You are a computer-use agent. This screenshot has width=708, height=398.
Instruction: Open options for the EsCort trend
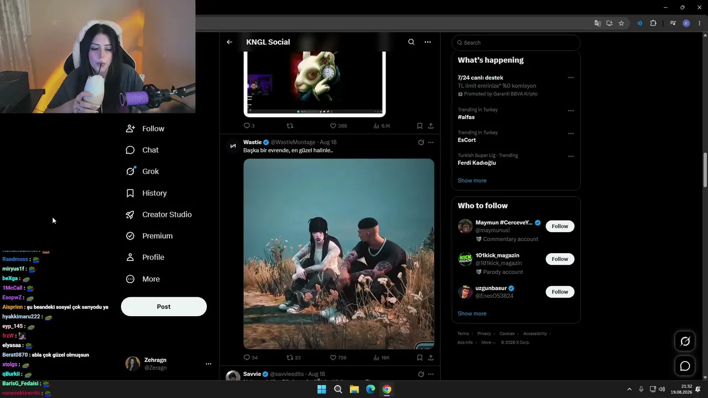click(571, 133)
